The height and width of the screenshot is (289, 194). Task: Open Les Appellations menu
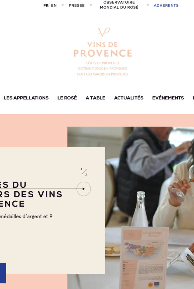(x=26, y=98)
